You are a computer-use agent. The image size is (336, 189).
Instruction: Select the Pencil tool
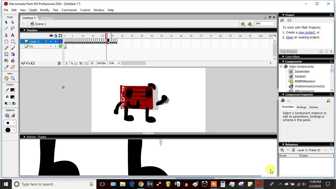(6, 48)
